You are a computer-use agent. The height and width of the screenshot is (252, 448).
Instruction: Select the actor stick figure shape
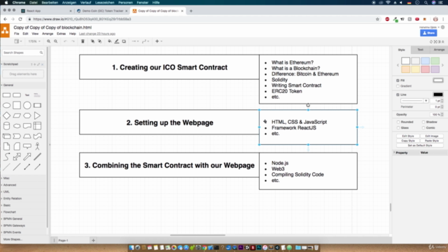37,146
